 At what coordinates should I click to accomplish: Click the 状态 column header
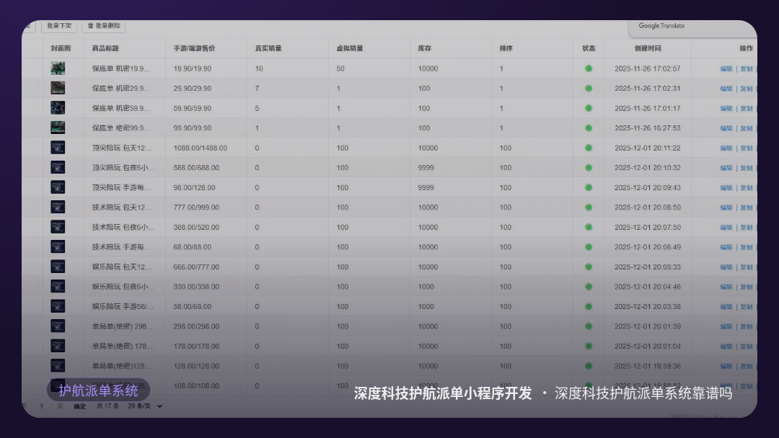[589, 48]
